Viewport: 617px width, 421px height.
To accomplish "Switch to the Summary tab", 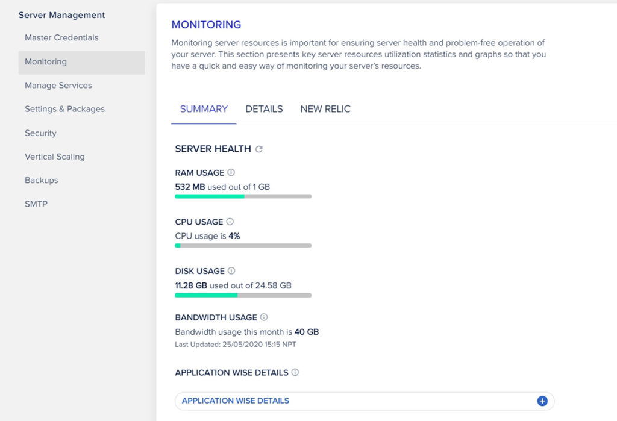I will [204, 109].
